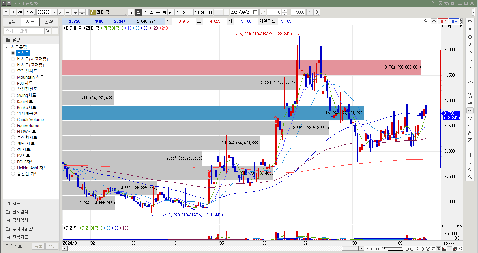The width and height of the screenshot is (478, 253).
Task: Click the stock code search magnifier icon
Action: click(x=61, y=12)
